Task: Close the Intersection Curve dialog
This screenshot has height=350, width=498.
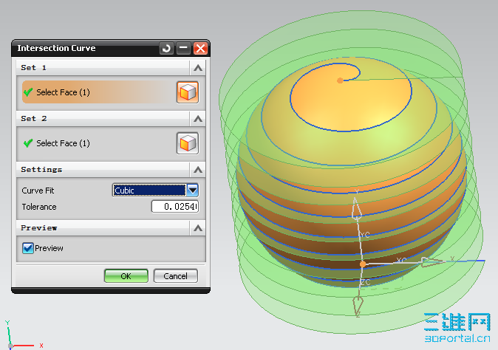Action: (x=200, y=49)
